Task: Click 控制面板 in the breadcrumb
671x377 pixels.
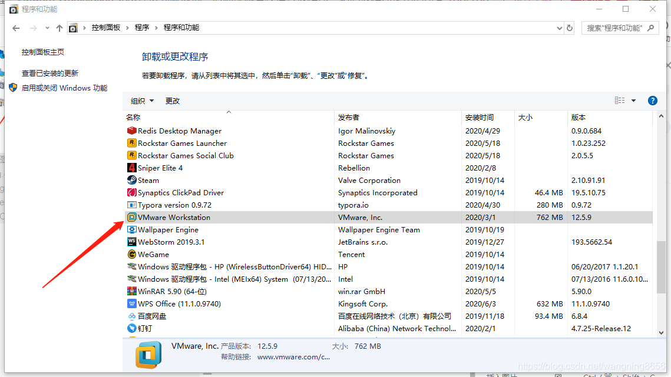Action: (105, 28)
